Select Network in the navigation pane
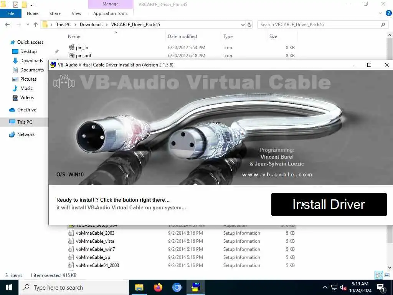This screenshot has width=393, height=295. [26, 134]
